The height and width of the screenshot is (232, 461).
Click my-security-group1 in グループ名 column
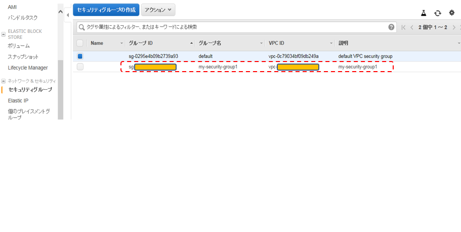click(x=218, y=67)
